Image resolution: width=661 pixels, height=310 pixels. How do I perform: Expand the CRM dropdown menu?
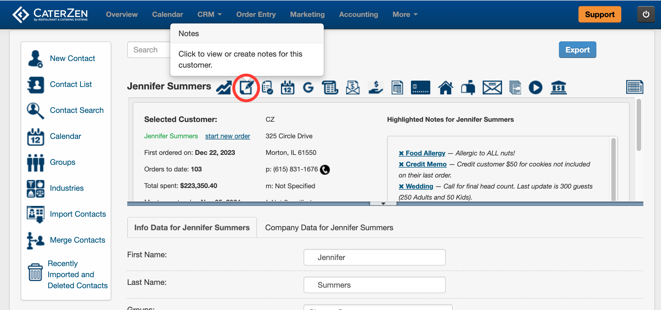[x=209, y=14]
